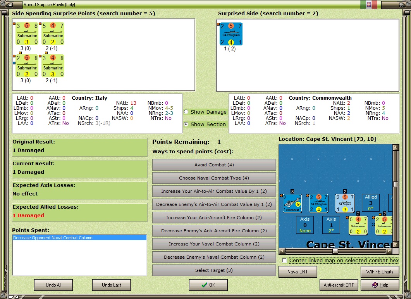Click 'Current Result: 1 Damaged' panel

point(80,169)
